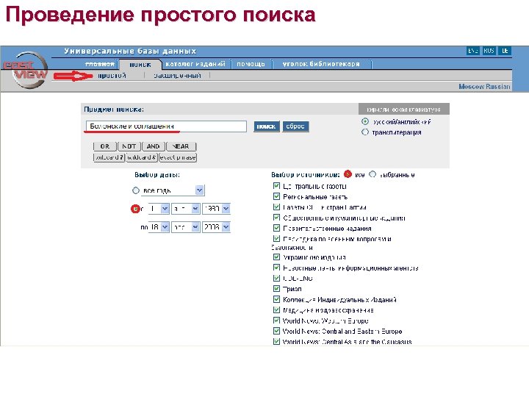The width and height of the screenshot is (529, 397).
Task: Open the уголок библиотекаря tab
Action: coord(321,64)
